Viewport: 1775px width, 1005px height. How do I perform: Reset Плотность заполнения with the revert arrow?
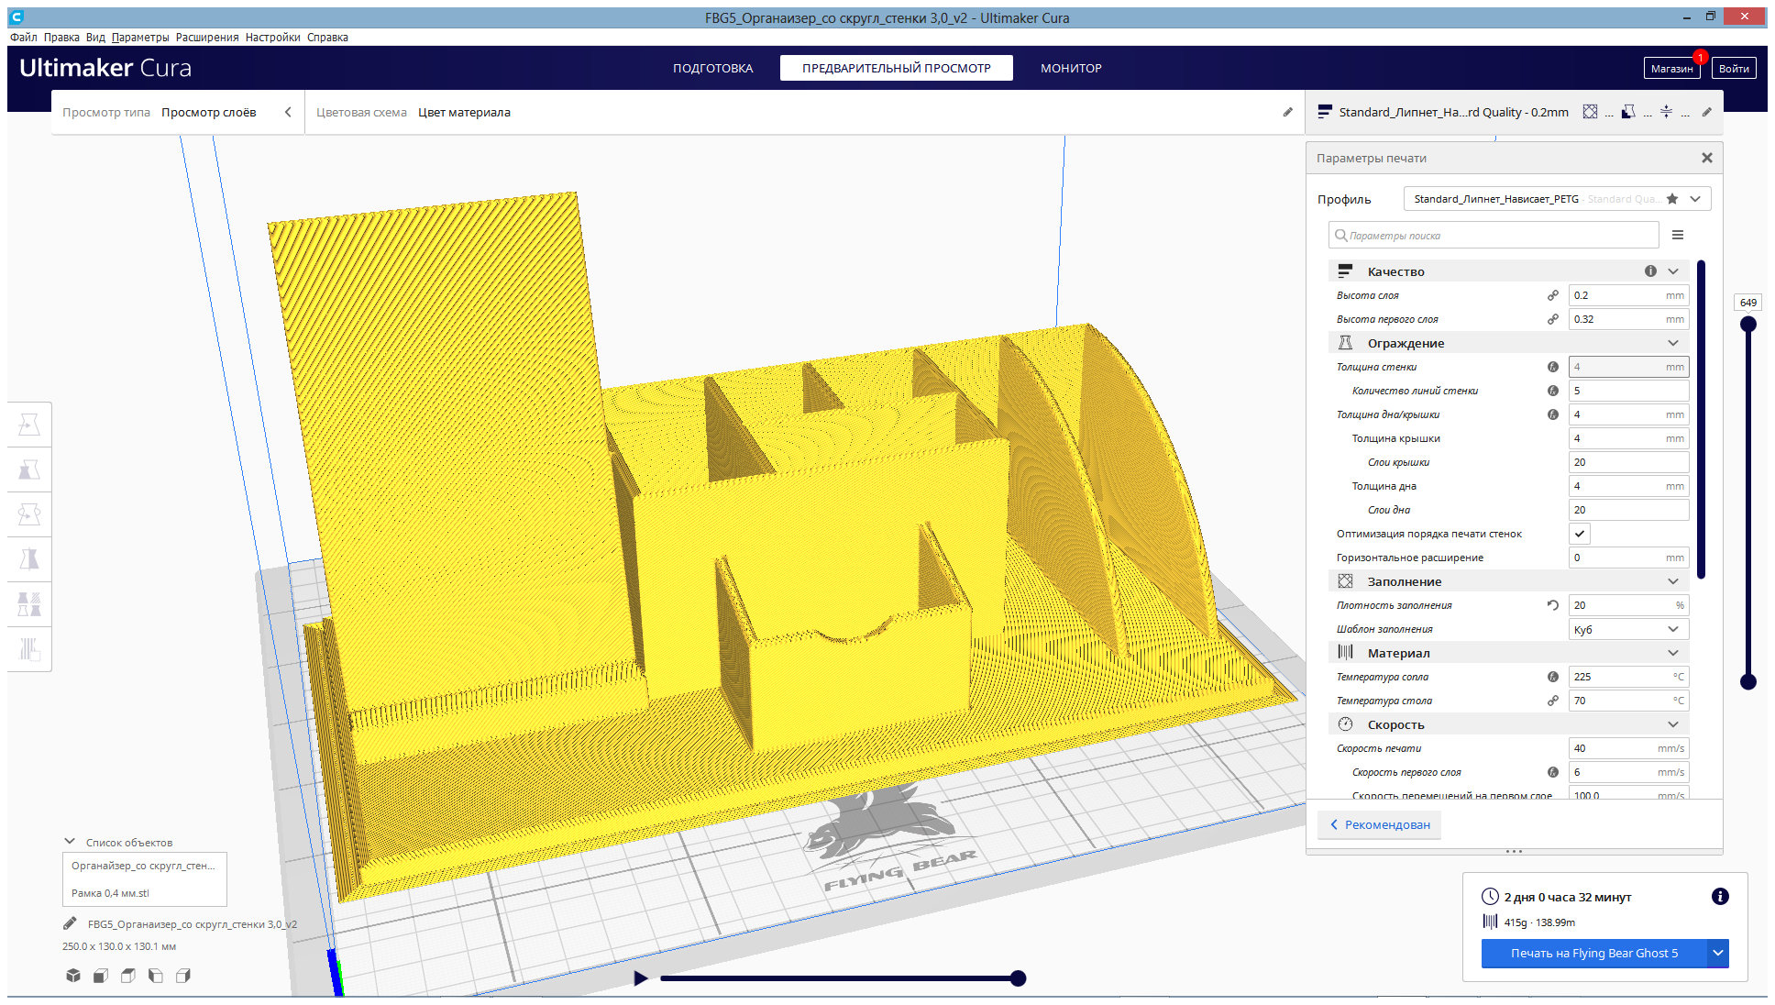click(1553, 605)
